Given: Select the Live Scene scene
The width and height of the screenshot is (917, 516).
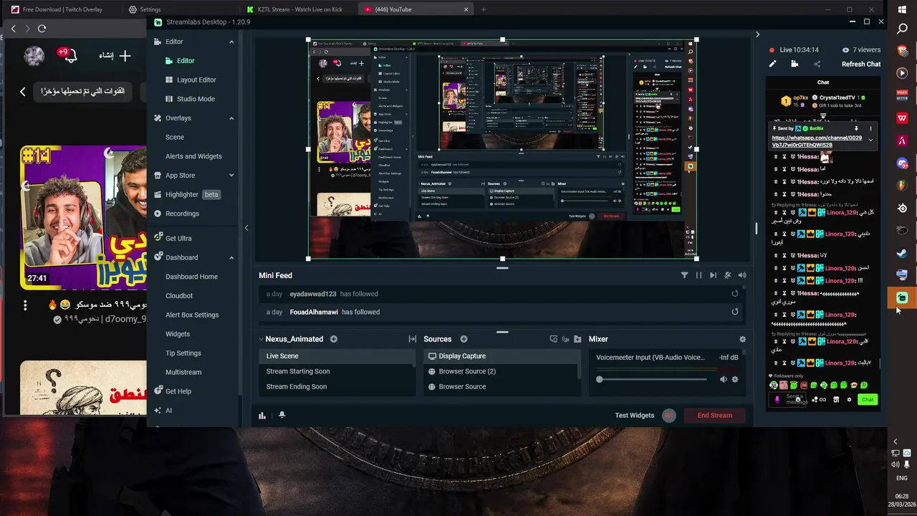Looking at the screenshot, I should 337,356.
